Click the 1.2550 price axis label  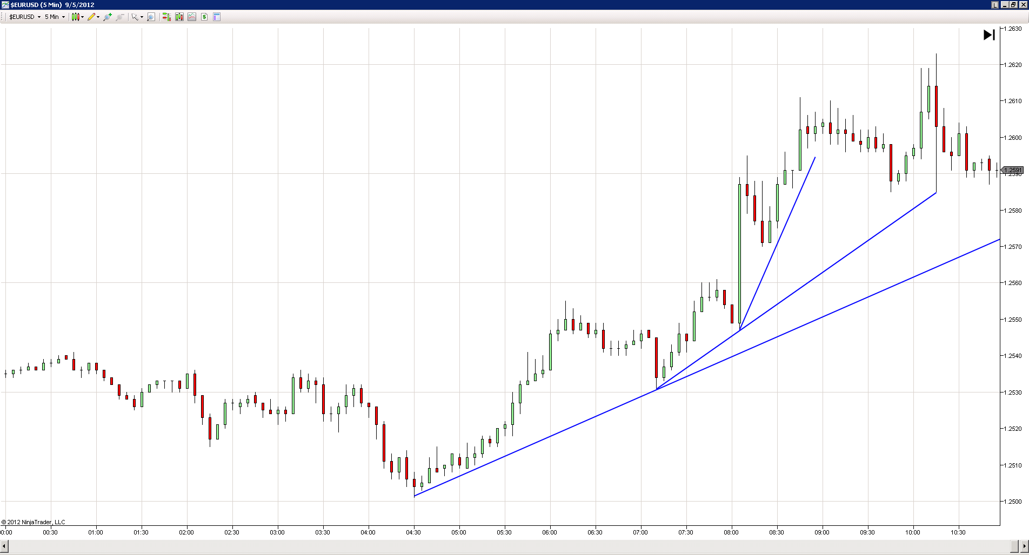(1013, 320)
